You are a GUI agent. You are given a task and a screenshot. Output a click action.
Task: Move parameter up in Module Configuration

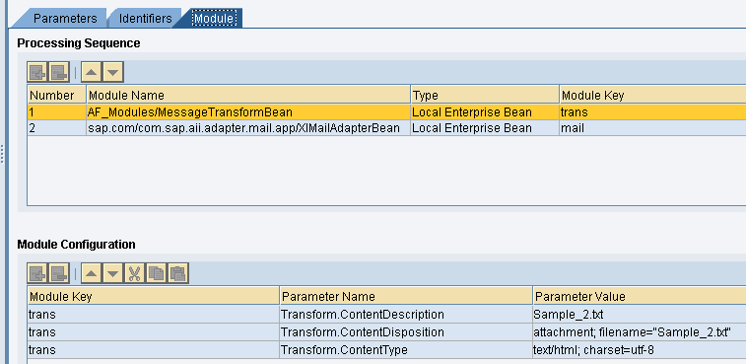click(x=92, y=273)
